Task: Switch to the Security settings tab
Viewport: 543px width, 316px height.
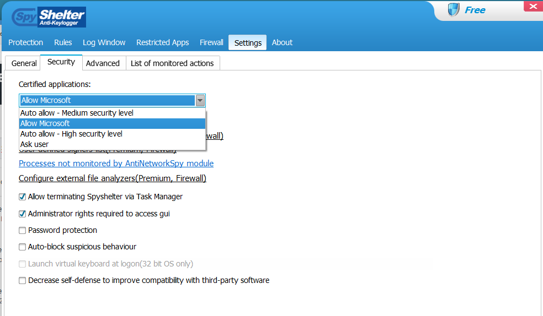Action: [61, 62]
